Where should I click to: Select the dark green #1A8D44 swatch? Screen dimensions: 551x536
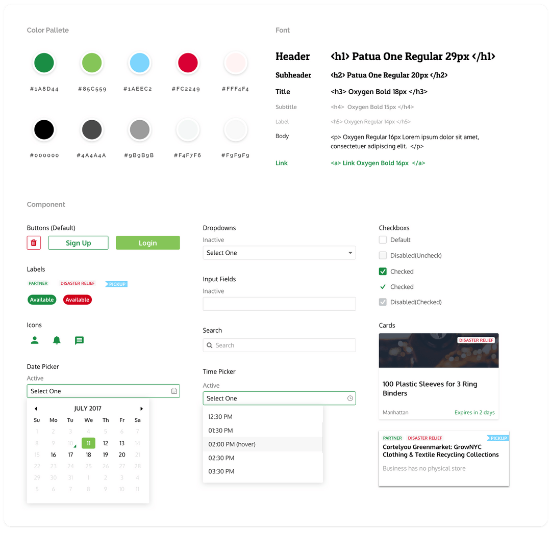44,63
